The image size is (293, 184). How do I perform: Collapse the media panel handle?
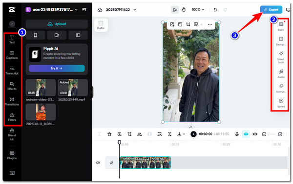point(92,92)
